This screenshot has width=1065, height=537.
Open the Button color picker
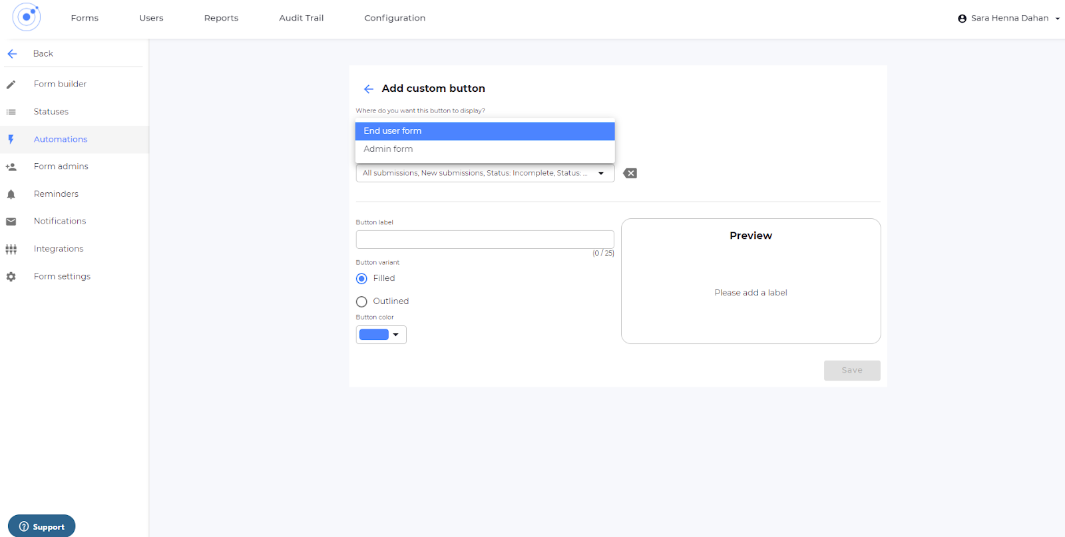click(x=381, y=335)
